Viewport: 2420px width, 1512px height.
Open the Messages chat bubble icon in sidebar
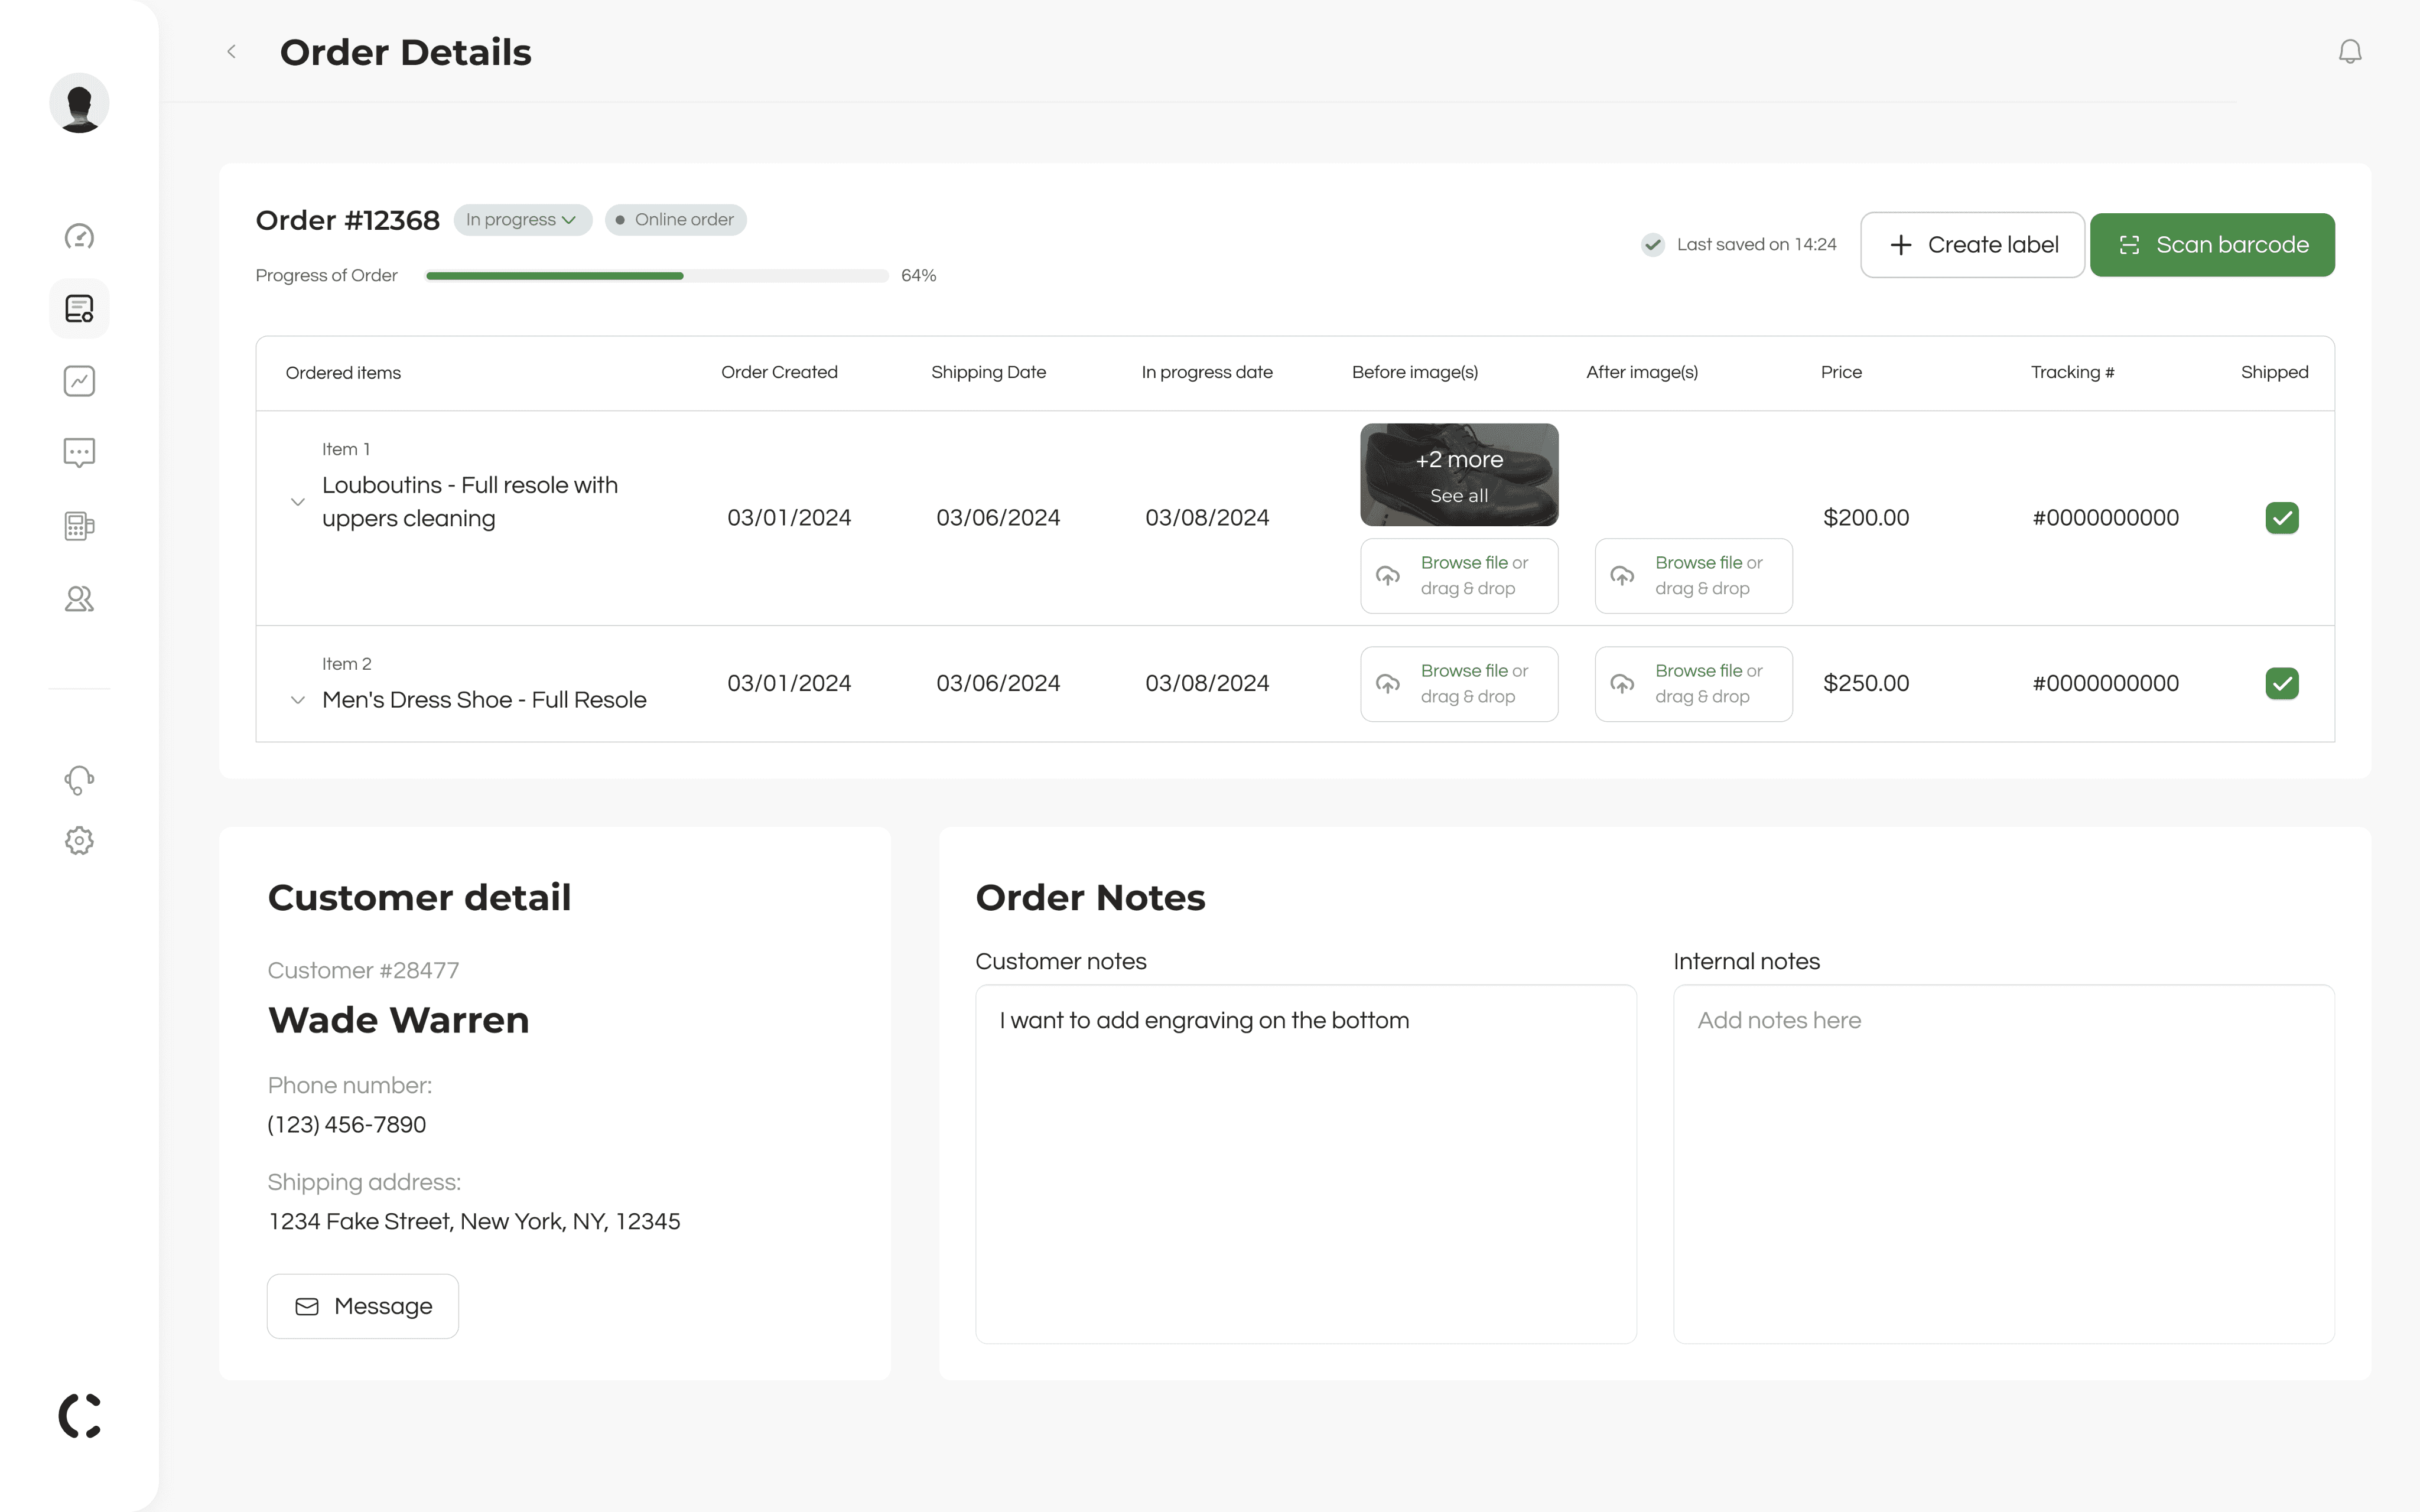tap(79, 453)
